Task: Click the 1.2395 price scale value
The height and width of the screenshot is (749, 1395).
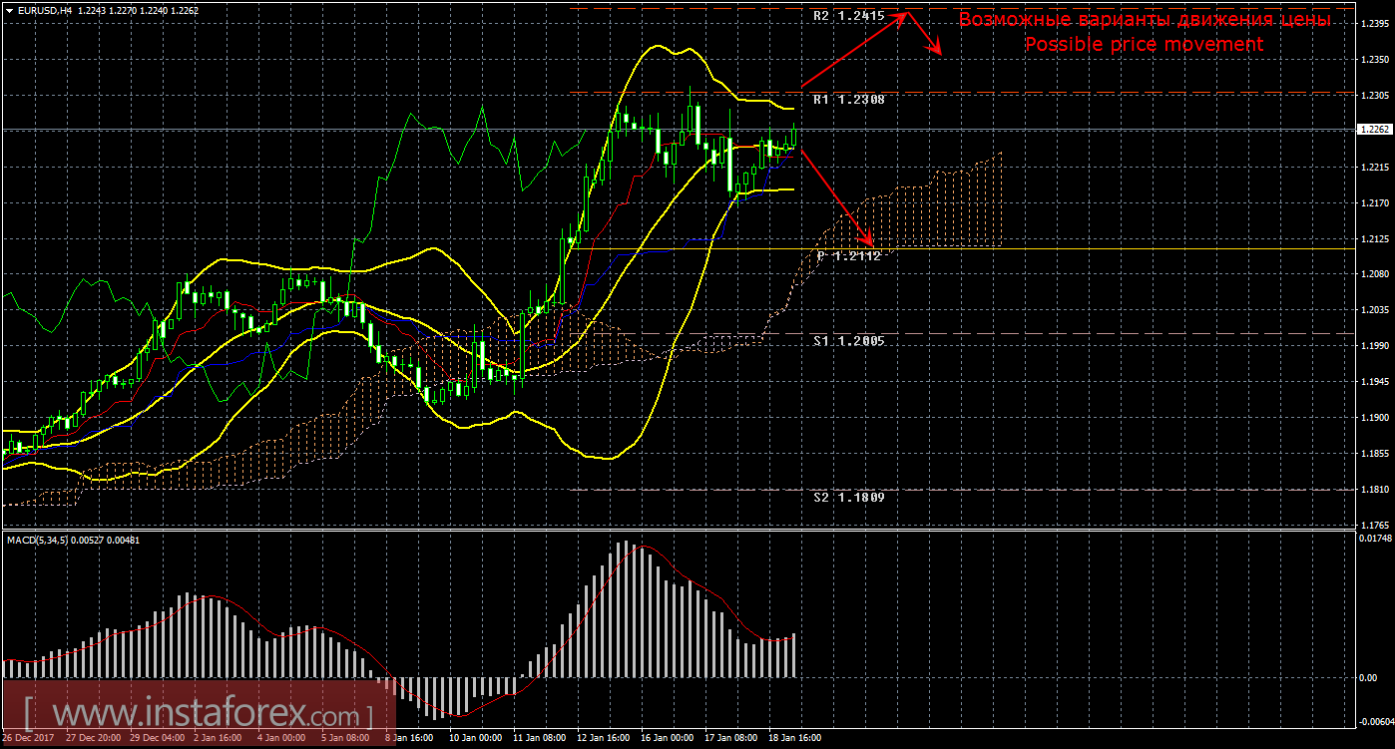Action: tap(1375, 25)
